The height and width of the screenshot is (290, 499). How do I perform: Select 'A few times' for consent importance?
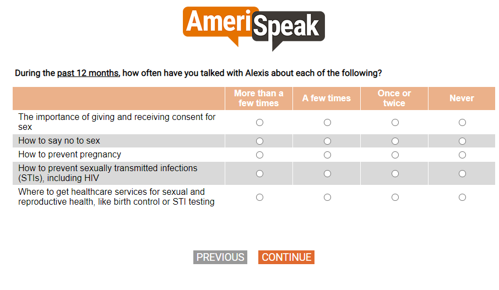click(328, 122)
